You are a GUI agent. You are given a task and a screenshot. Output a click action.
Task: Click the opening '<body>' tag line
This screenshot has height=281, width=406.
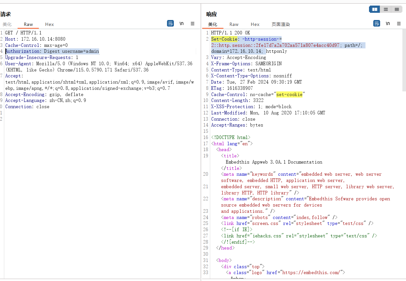point(224,260)
